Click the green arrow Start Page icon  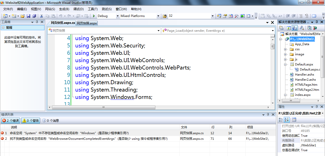click(x=242, y=16)
